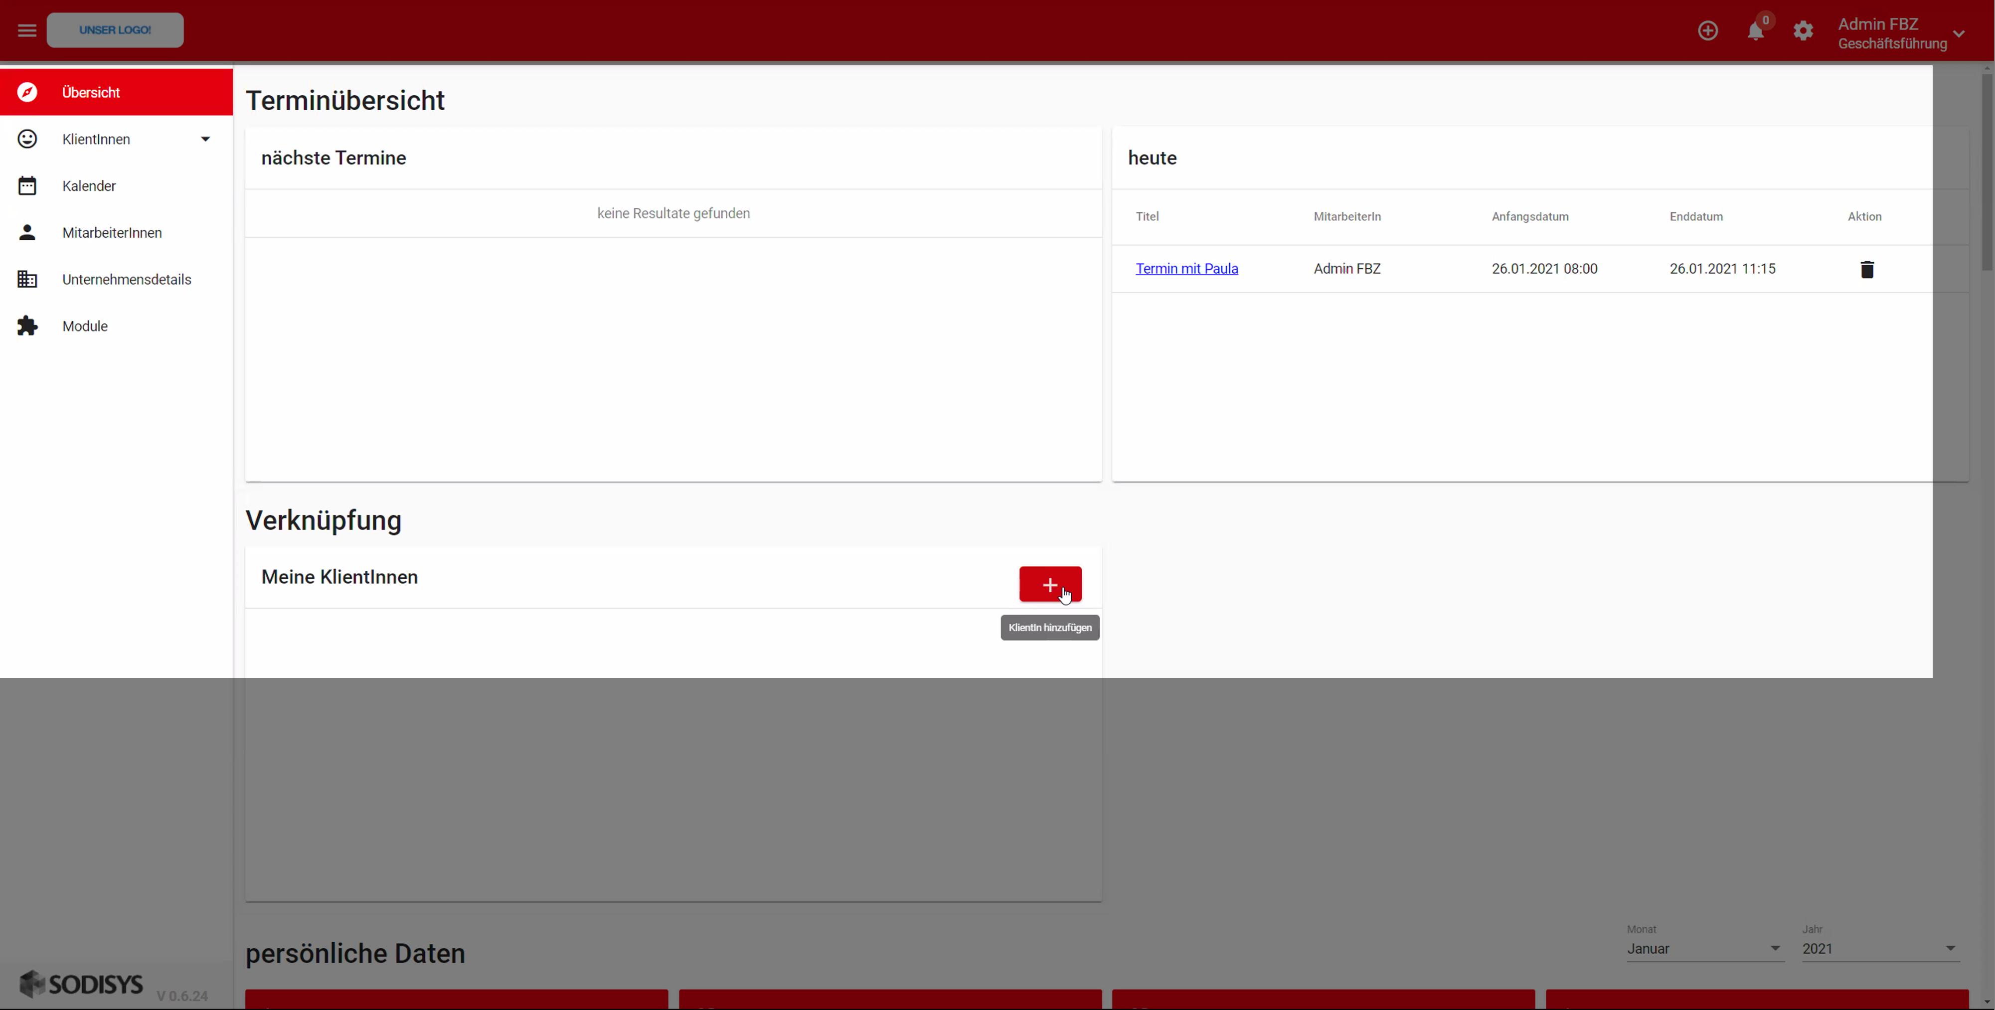The width and height of the screenshot is (1995, 1010).
Task: Click the red add KlientIn plus button
Action: (x=1050, y=584)
